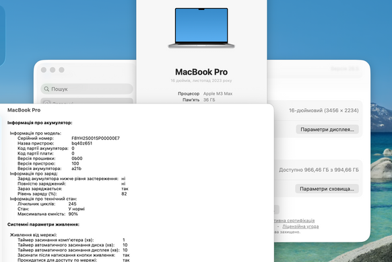
Task: Select battery version value a21b
Action: tap(76, 168)
